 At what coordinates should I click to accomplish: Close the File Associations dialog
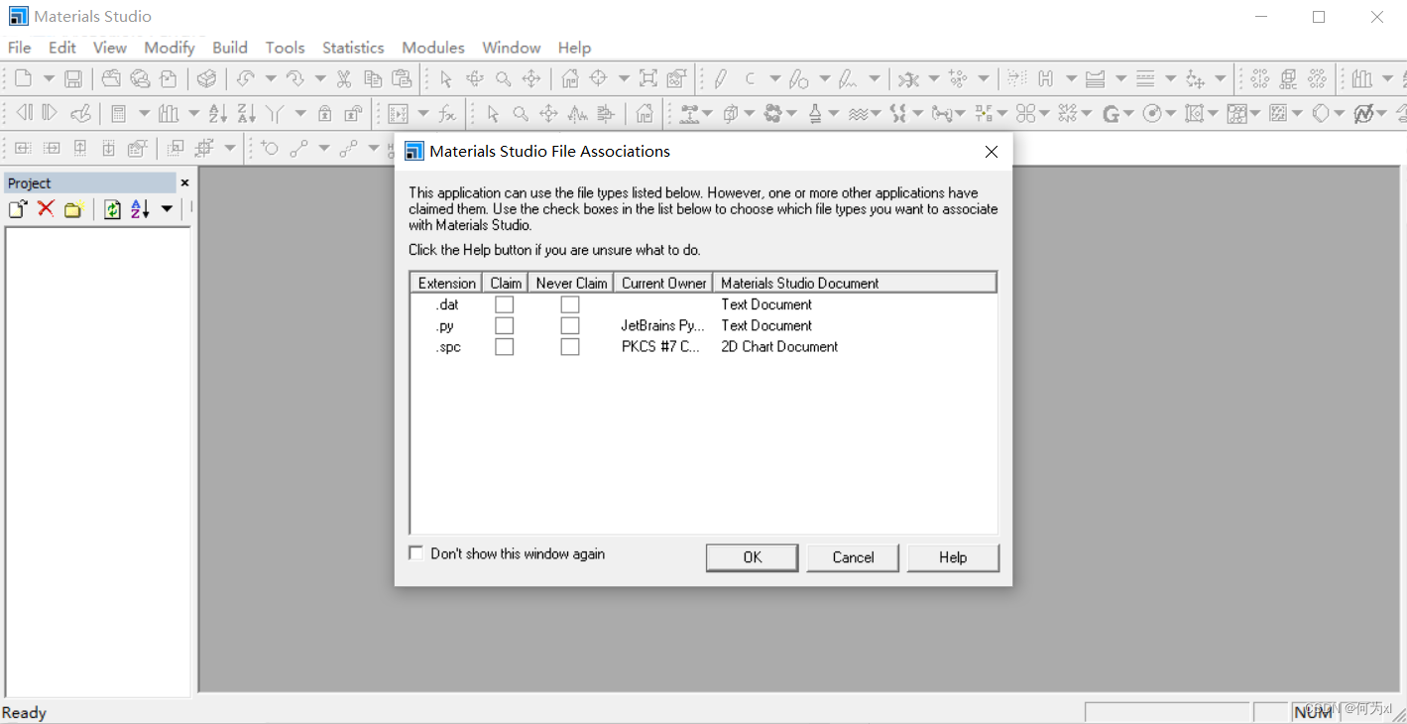[x=991, y=152]
